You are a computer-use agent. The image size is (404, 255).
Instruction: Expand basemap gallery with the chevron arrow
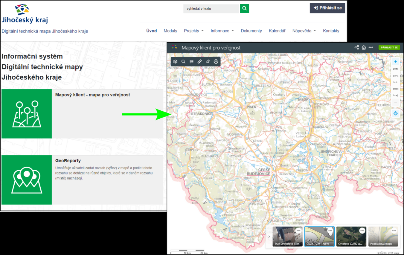click(269, 237)
